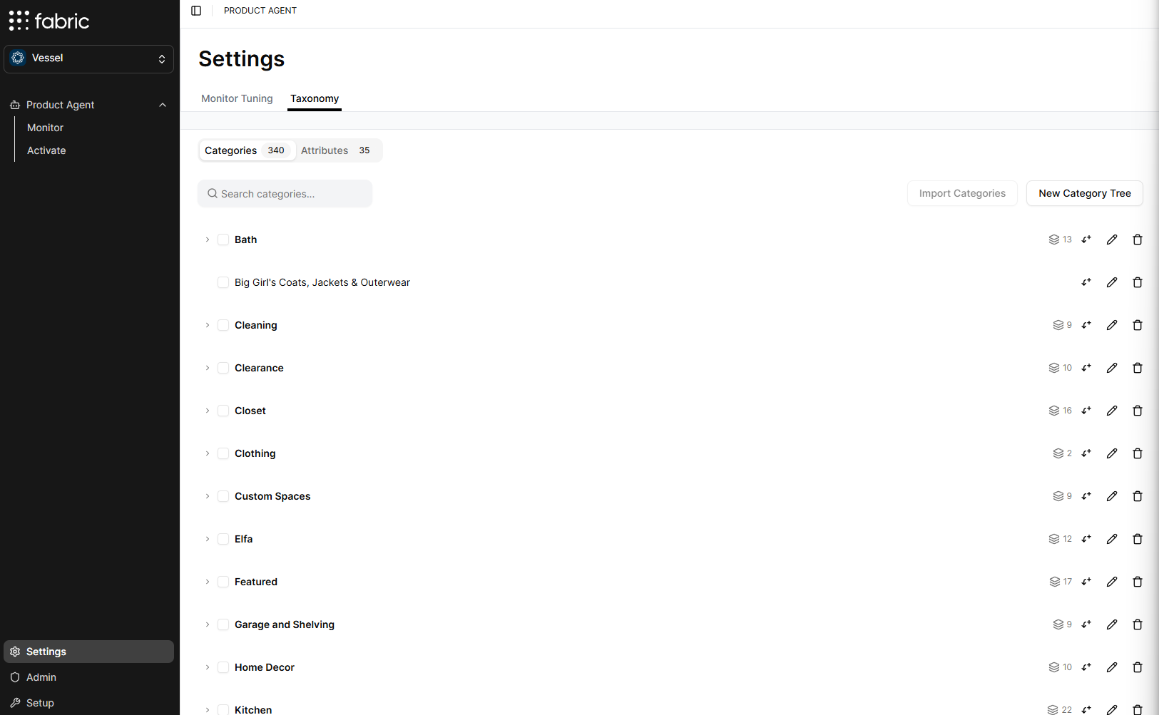
Task: Tick the Clothing checkbox
Action: (223, 453)
